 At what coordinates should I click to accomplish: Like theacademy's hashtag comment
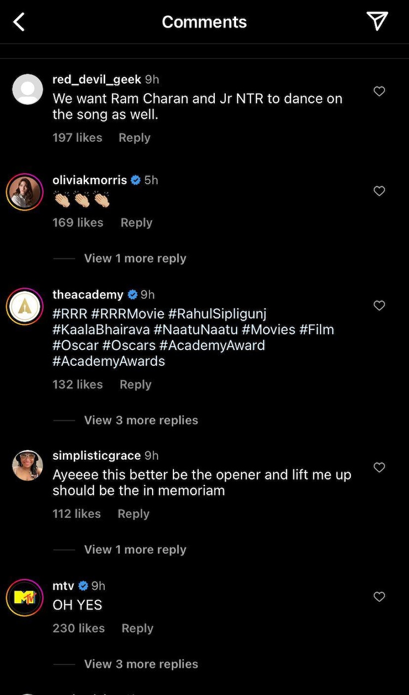click(380, 306)
